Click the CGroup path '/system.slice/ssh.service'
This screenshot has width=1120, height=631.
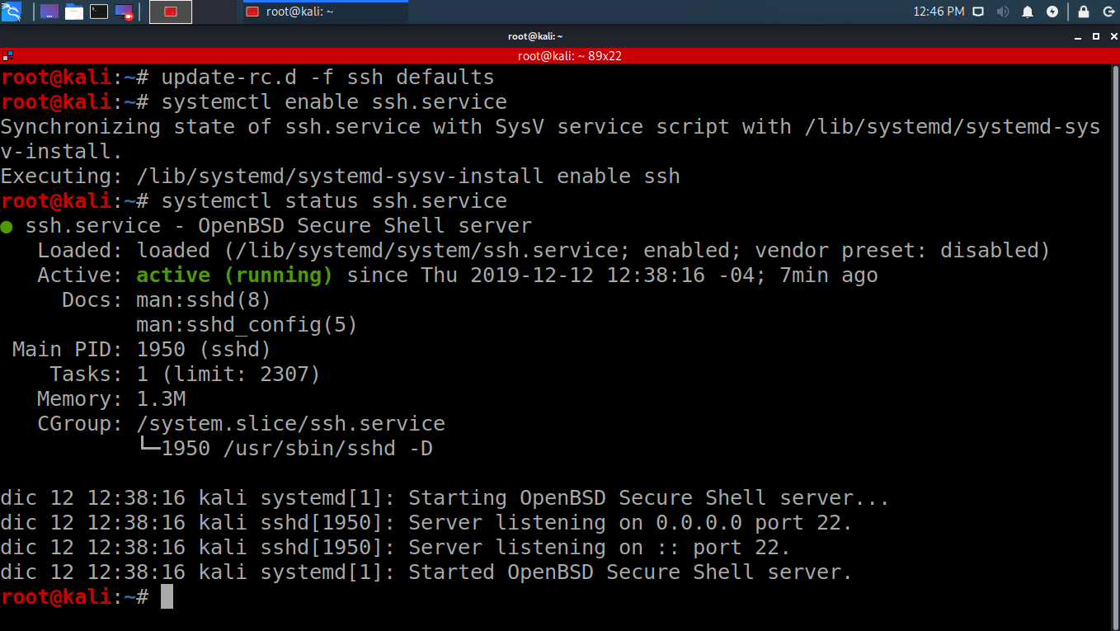point(290,424)
